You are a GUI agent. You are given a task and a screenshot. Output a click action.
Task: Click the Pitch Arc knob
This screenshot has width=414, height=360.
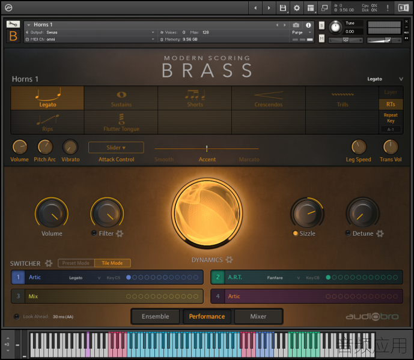pos(45,147)
